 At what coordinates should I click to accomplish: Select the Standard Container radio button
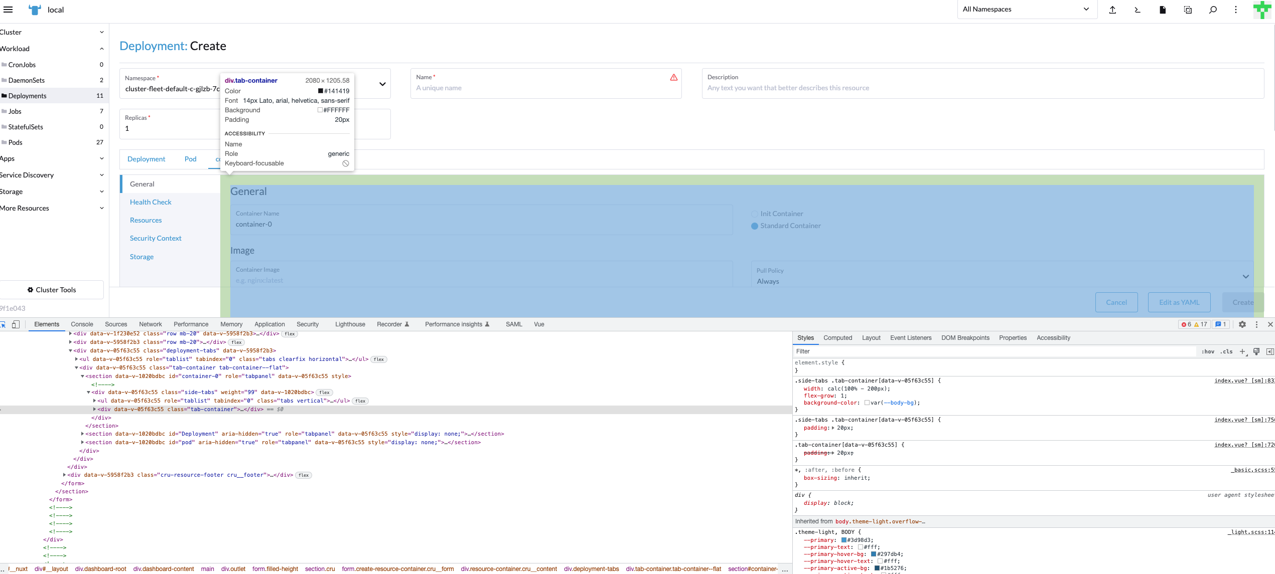click(755, 226)
